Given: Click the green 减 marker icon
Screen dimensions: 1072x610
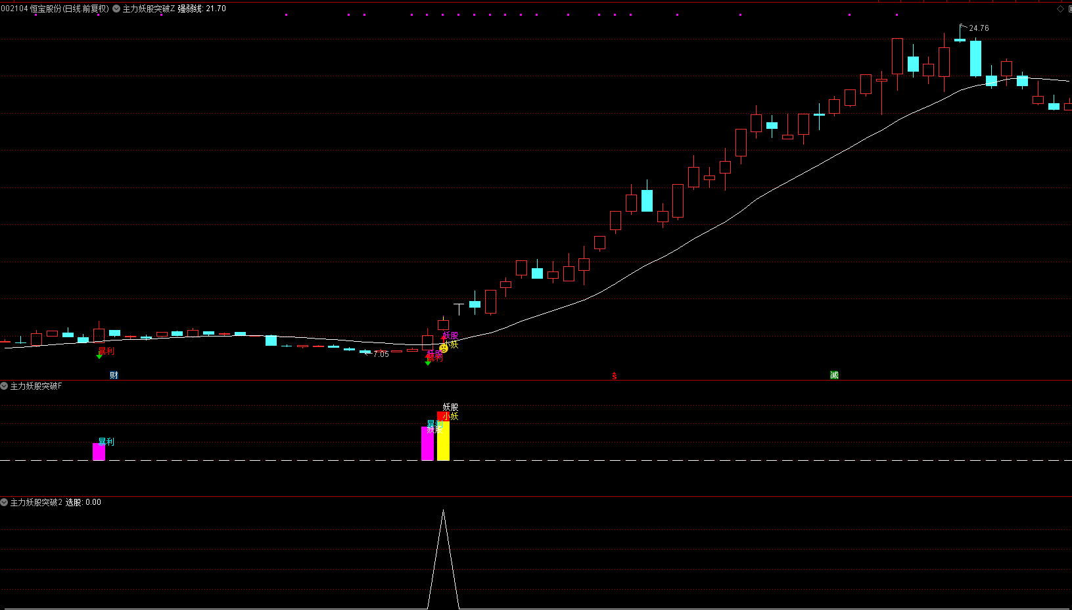Looking at the screenshot, I should [834, 375].
